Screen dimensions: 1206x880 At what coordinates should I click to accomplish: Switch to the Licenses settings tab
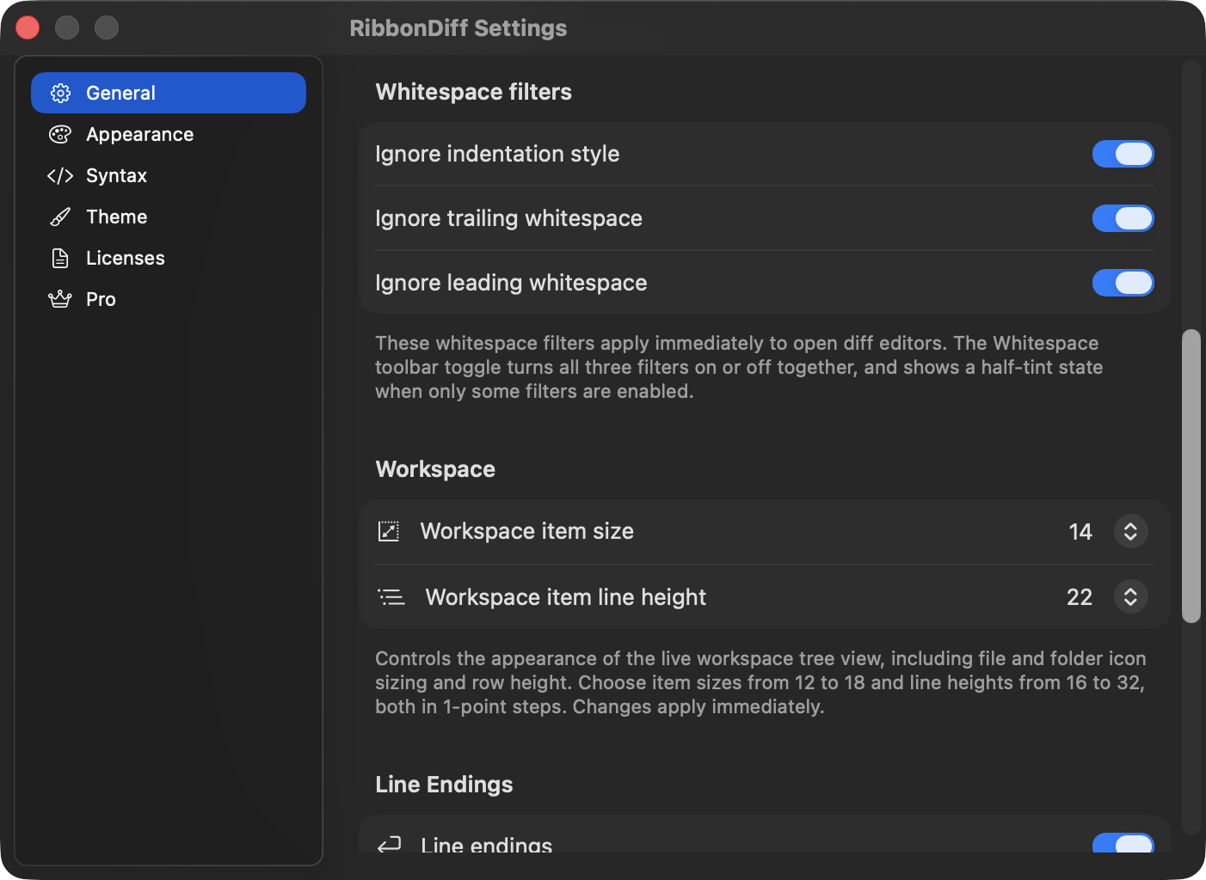click(x=169, y=258)
